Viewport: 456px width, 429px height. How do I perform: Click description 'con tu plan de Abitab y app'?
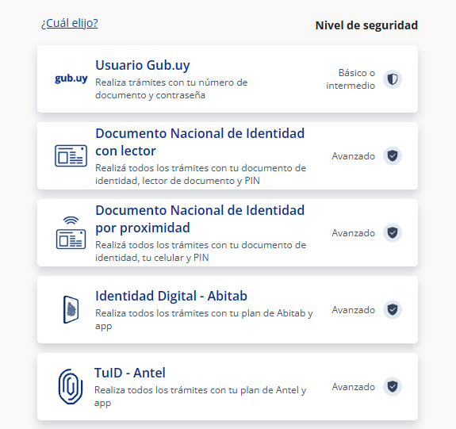click(x=204, y=320)
